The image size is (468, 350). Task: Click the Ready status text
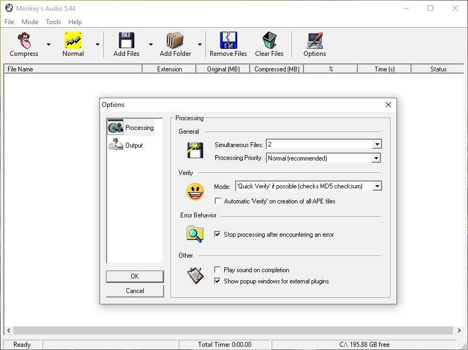(x=22, y=345)
